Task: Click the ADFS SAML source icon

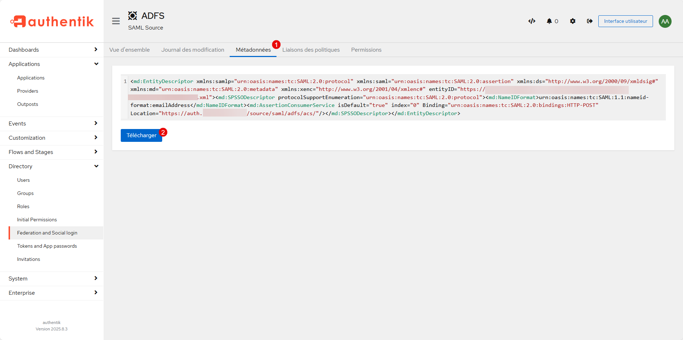Action: [133, 16]
